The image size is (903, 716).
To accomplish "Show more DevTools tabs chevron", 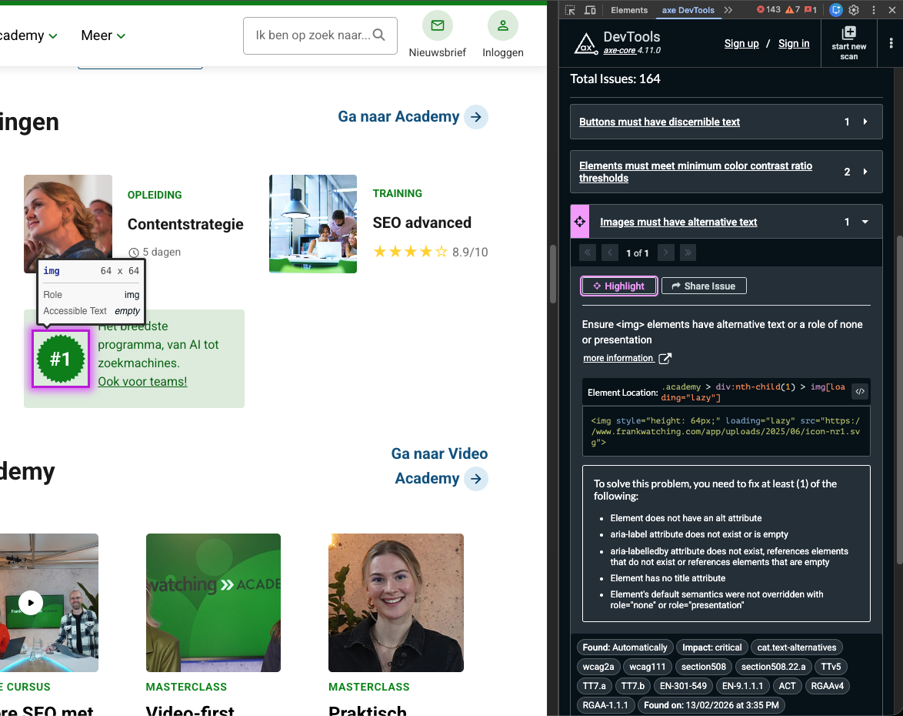I will tap(728, 10).
